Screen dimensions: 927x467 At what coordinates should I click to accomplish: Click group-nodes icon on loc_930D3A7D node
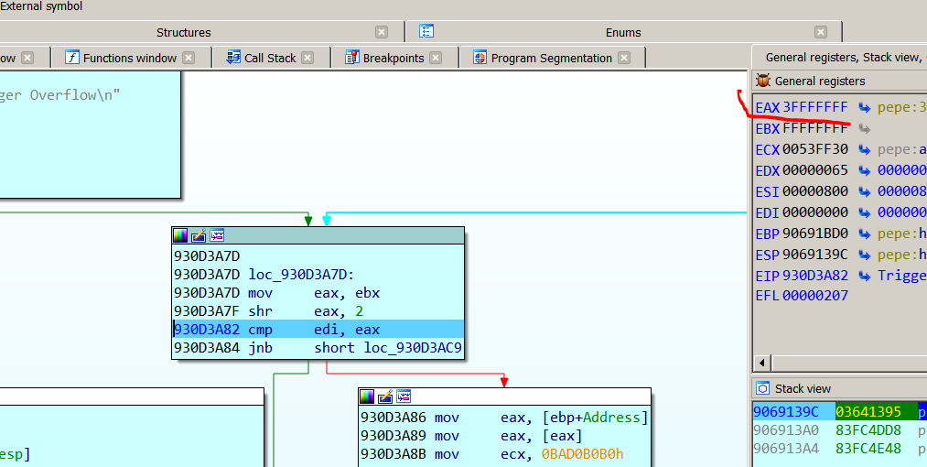(x=217, y=235)
